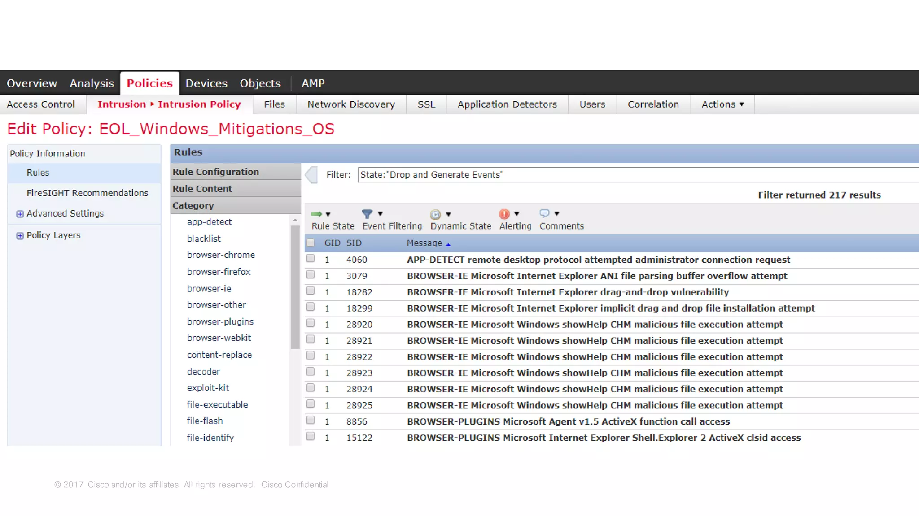Check the select-all header checkbox

[x=311, y=243]
